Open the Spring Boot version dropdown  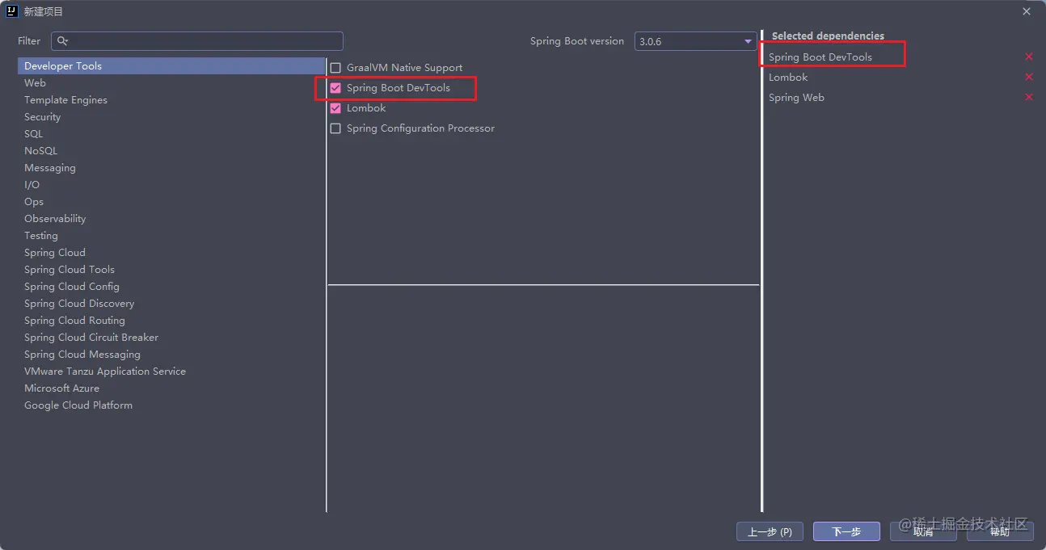[695, 41]
